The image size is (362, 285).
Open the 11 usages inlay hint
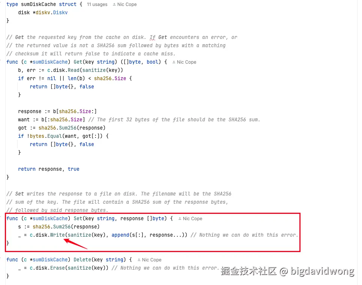click(97, 4)
